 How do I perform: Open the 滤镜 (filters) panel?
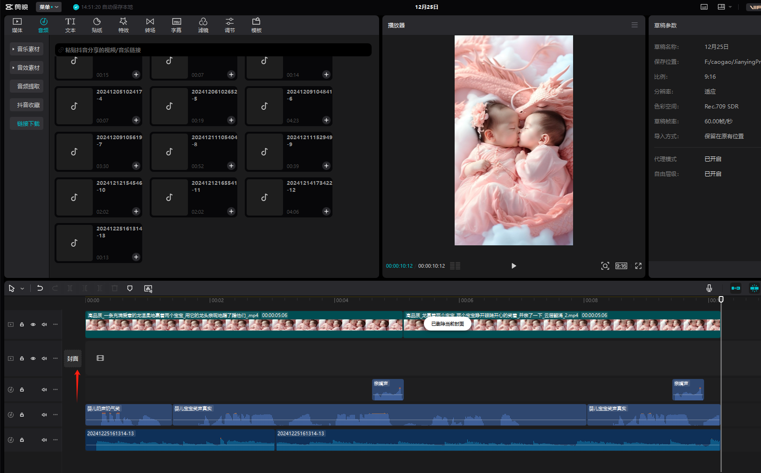point(203,25)
